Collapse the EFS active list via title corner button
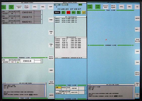The width and height of the screenshot is (142, 101). click(x=55, y=37)
